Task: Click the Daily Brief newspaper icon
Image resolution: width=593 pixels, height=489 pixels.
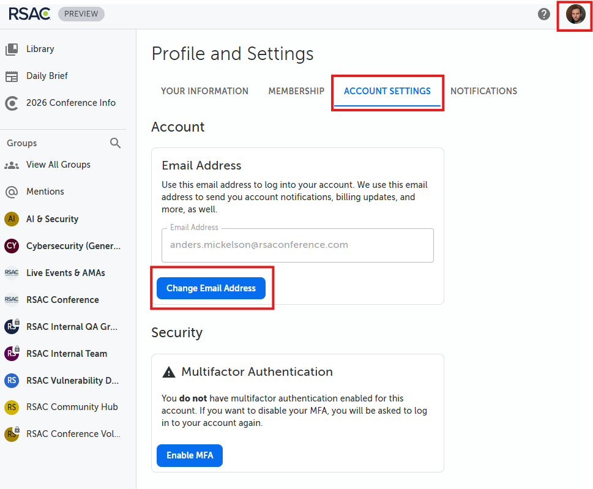Action: tap(12, 76)
